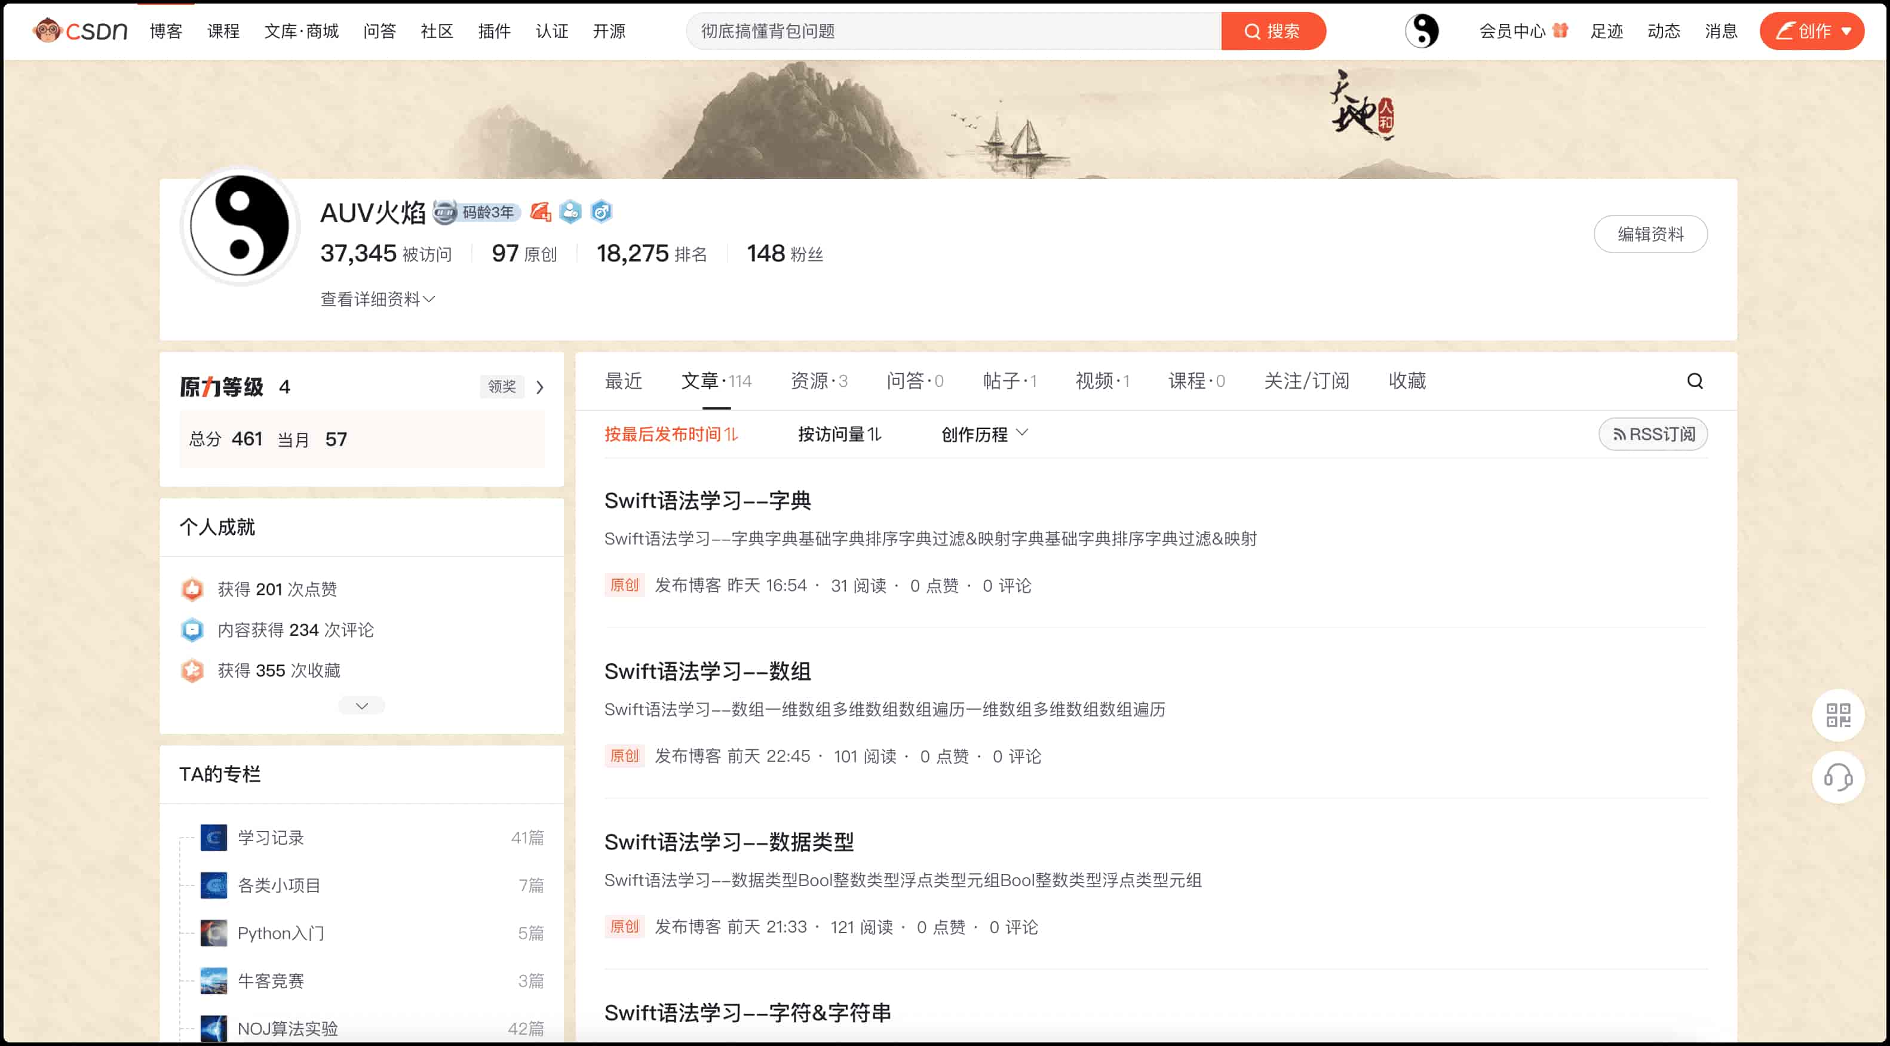Sort articles by 按访问量
Viewport: 1890px width, 1046px height.
point(839,434)
